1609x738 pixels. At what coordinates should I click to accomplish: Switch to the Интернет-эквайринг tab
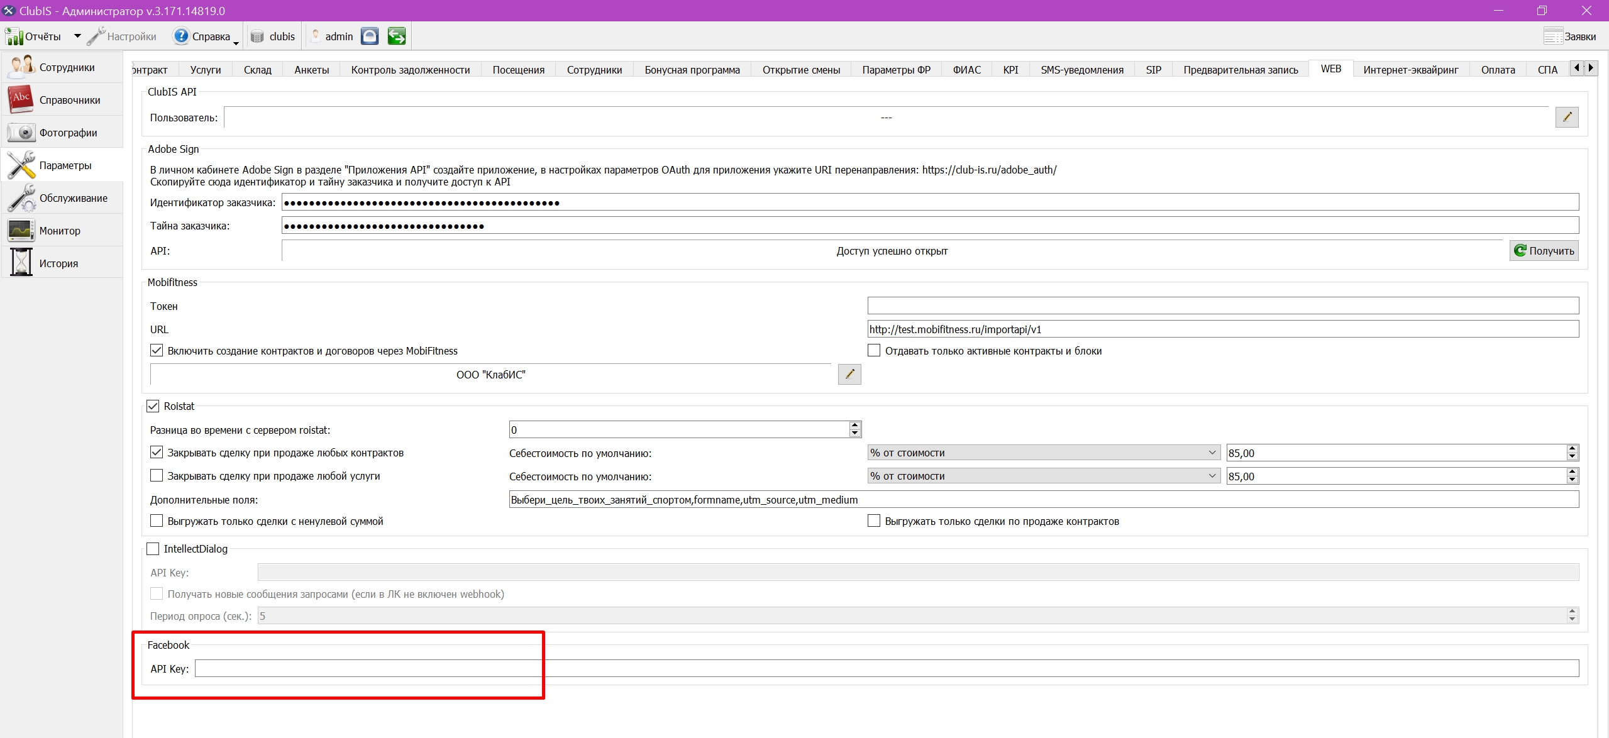1411,70
